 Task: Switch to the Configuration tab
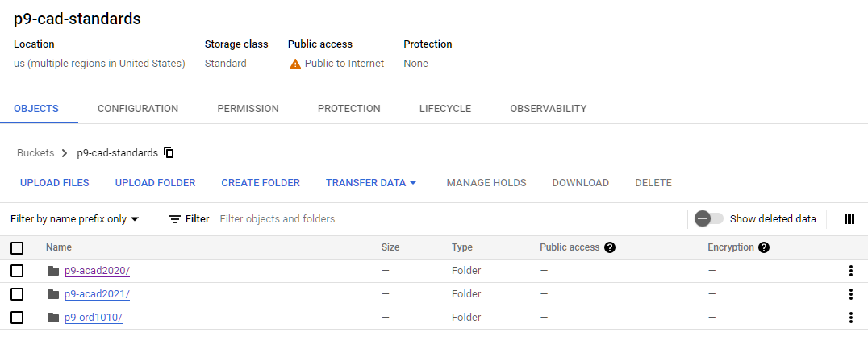pos(138,109)
